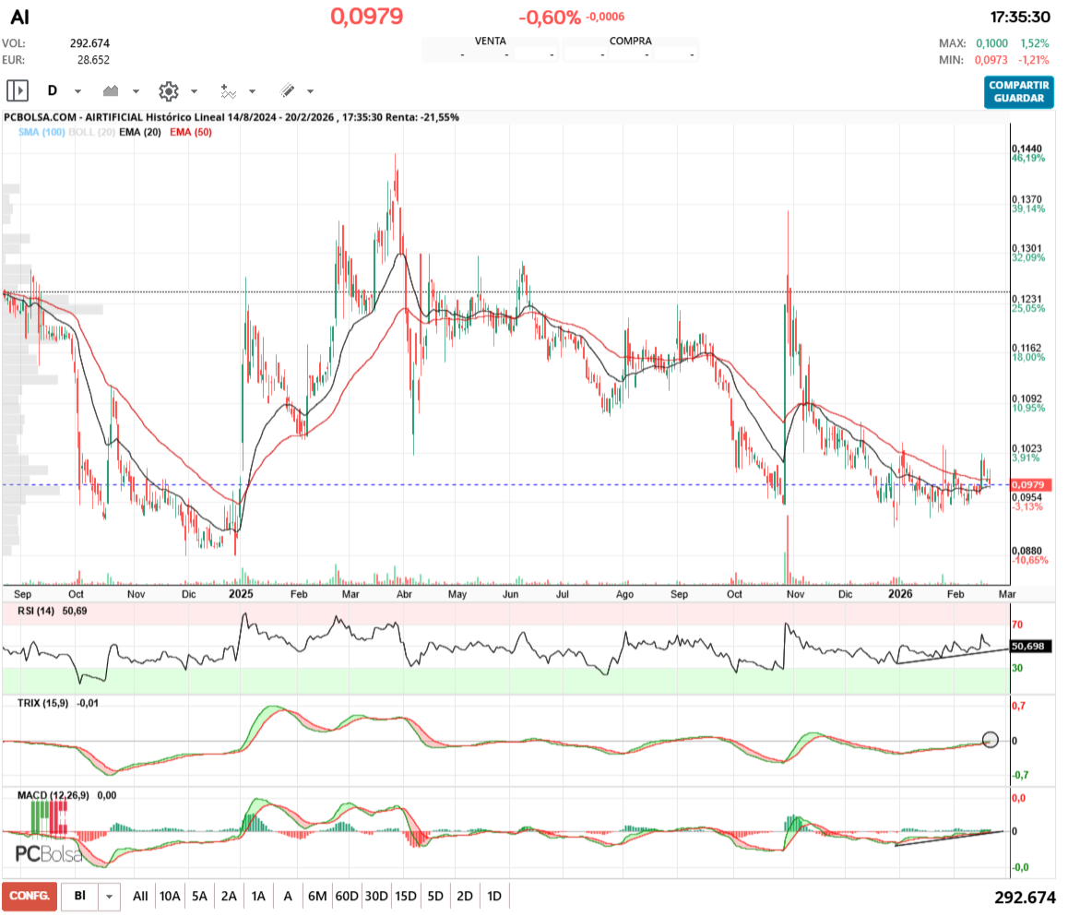Toggle the EMA (50) indicator
1068x916 pixels.
point(189,132)
